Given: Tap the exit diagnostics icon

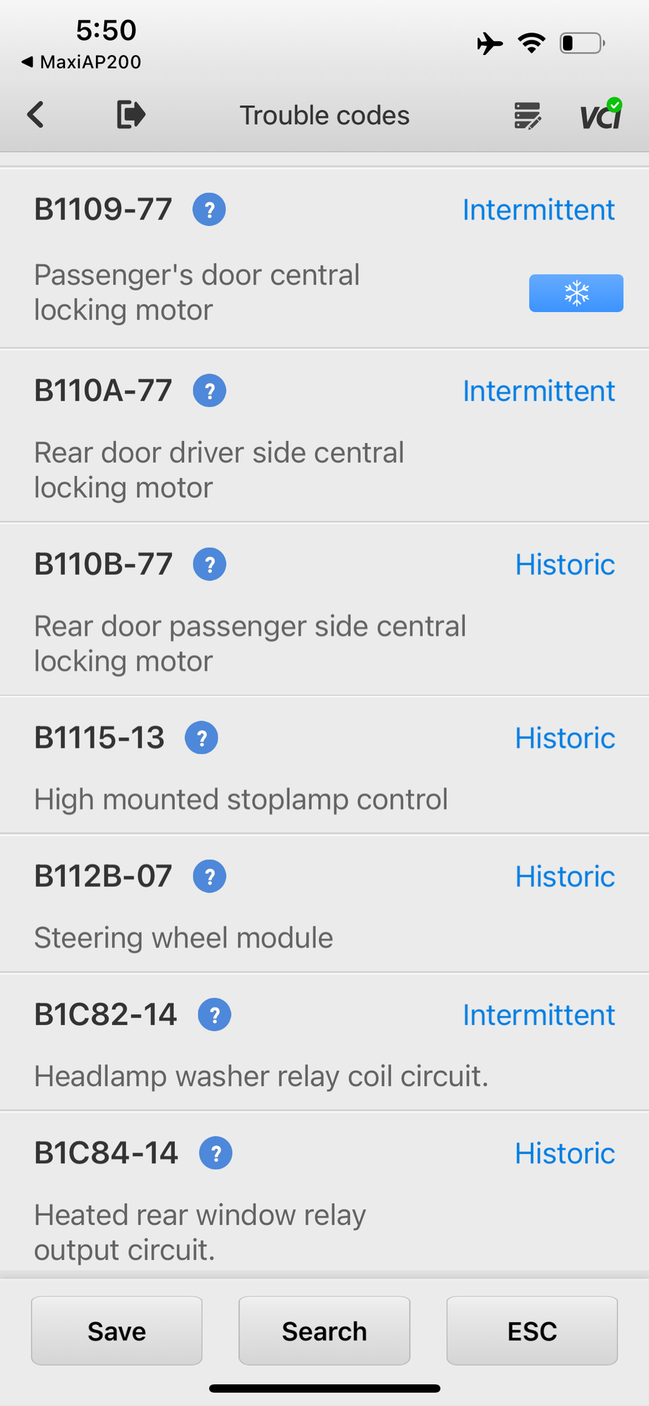Looking at the screenshot, I should (131, 114).
